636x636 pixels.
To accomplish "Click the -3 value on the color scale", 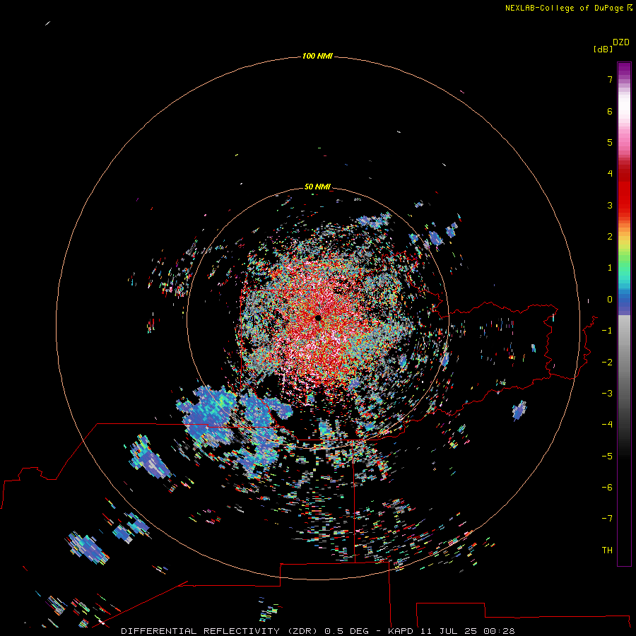I will [x=607, y=394].
